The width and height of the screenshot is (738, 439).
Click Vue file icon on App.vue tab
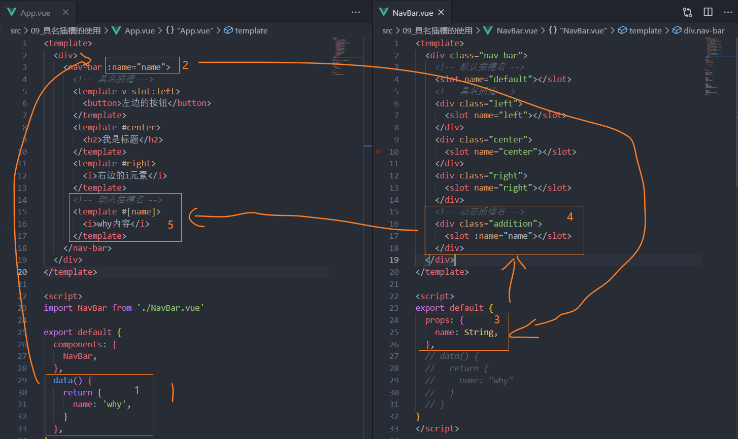pyautogui.click(x=12, y=12)
